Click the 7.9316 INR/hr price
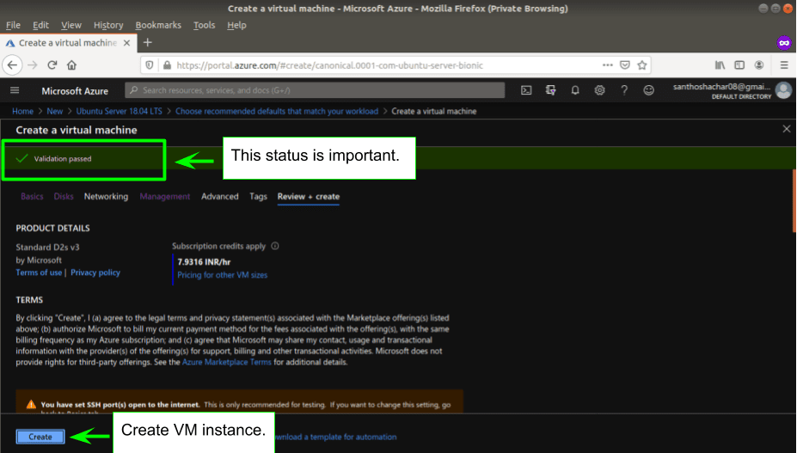 204,262
